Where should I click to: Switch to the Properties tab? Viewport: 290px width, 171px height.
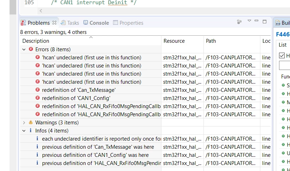pos(128,23)
